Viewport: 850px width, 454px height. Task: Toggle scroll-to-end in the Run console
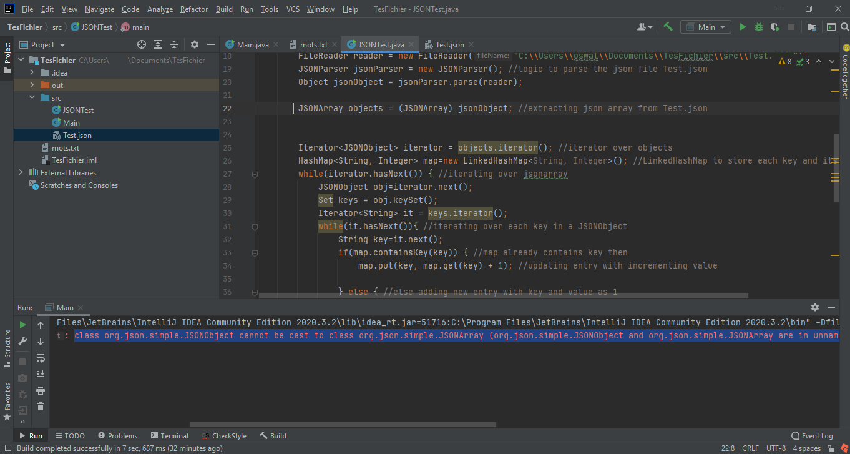coord(41,375)
